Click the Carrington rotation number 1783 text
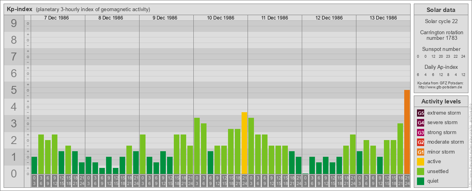Screen dimensions: 472x191 coord(442,35)
